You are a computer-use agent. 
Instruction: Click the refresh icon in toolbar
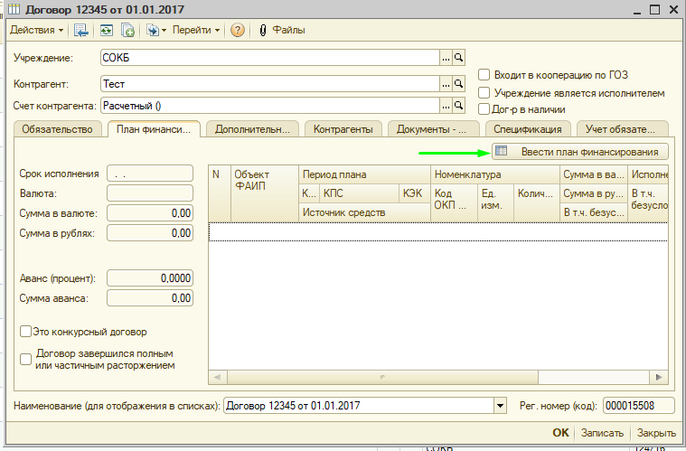pyautogui.click(x=107, y=30)
